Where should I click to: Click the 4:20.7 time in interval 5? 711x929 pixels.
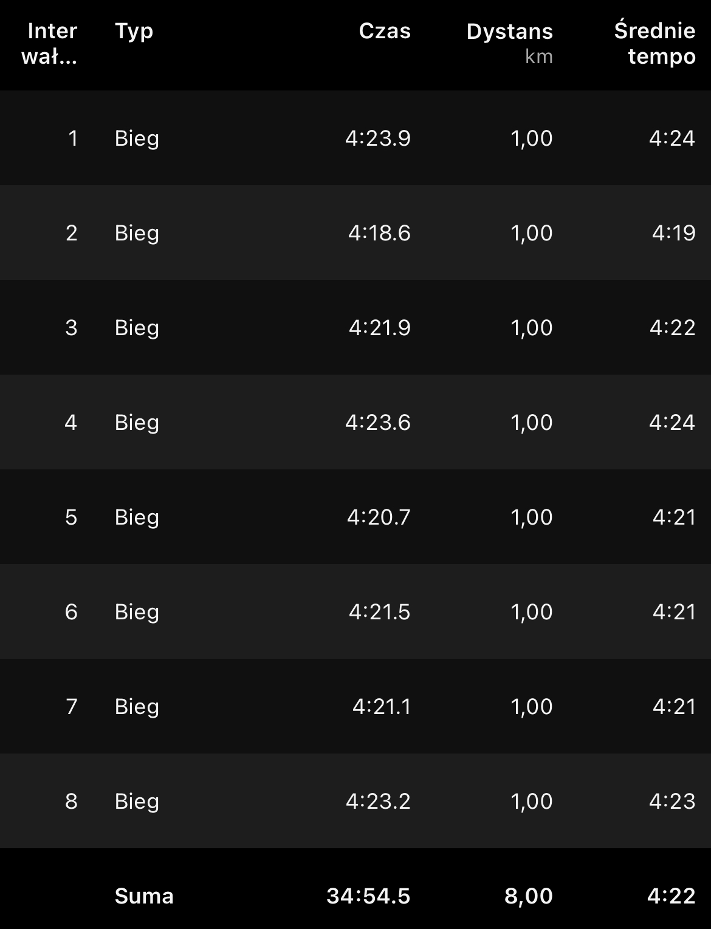tap(379, 517)
